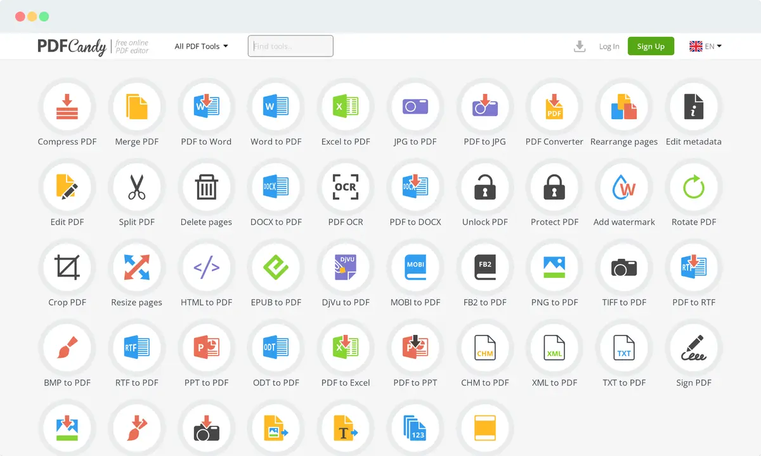Image resolution: width=761 pixels, height=456 pixels.
Task: Select the Protect PDF lock icon
Action: 554,187
